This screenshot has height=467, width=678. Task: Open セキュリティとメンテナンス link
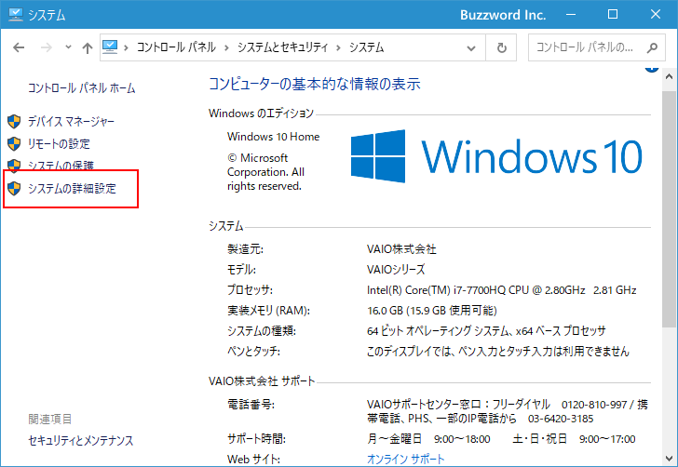pyautogui.click(x=81, y=441)
